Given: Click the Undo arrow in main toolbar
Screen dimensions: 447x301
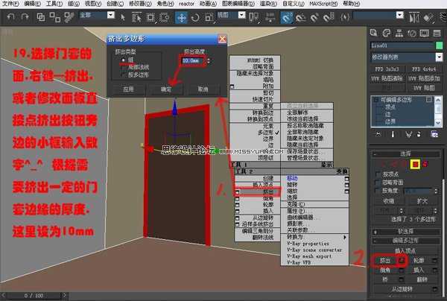Looking at the screenshot, I should [x=10, y=17].
